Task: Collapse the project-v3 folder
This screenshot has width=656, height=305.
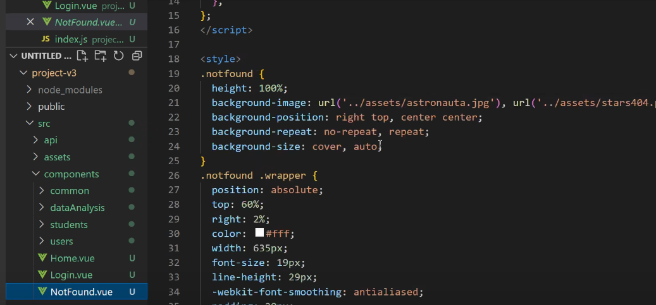Action: click(x=23, y=73)
